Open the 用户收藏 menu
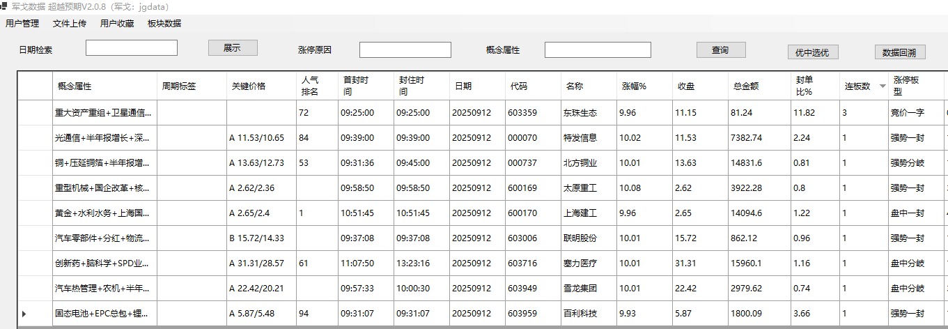948x329 pixels. [x=117, y=24]
